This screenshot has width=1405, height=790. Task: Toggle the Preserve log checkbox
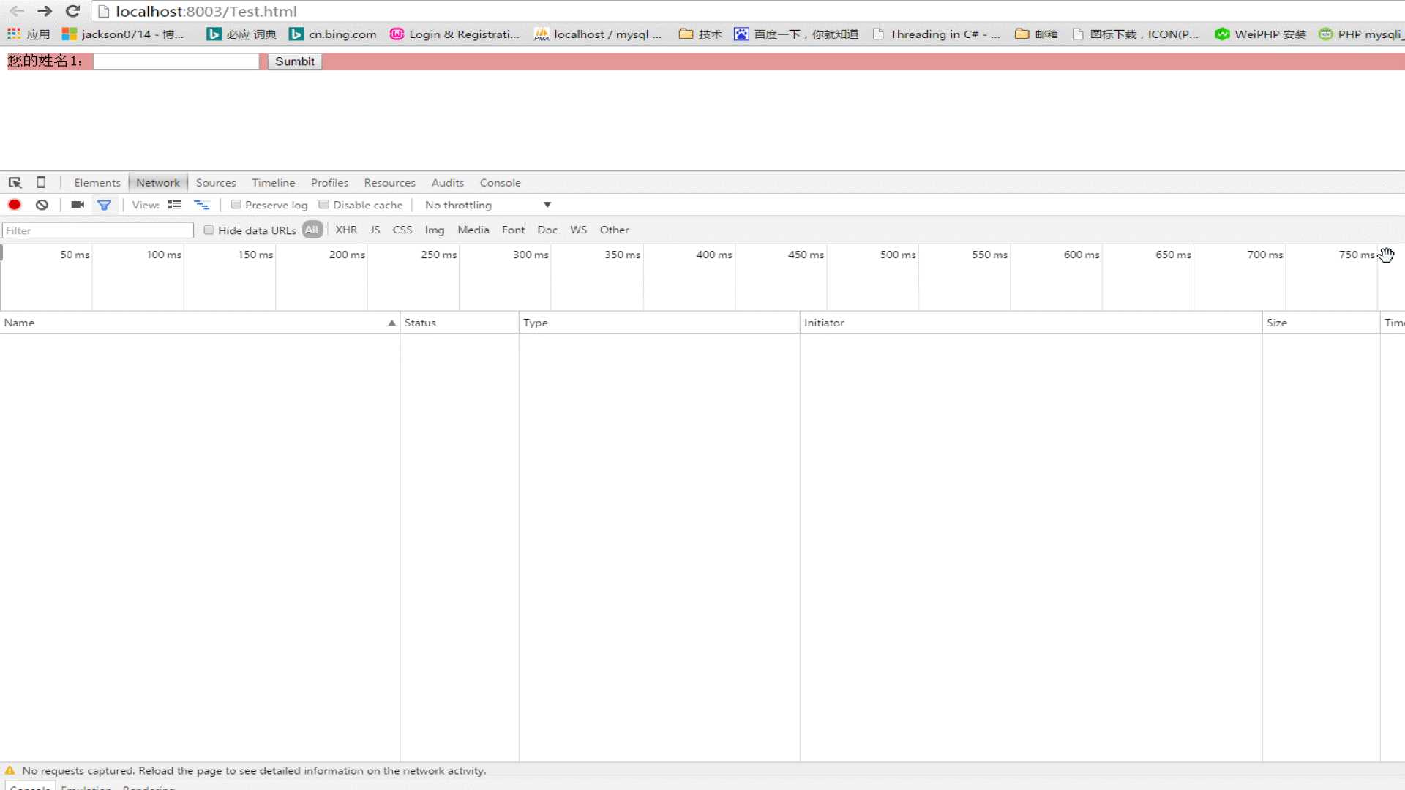click(236, 205)
